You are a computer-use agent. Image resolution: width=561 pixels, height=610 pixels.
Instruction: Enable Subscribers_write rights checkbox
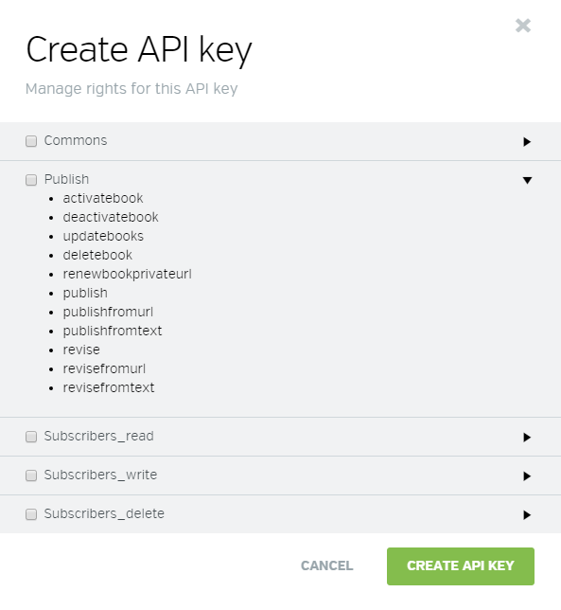tap(31, 475)
